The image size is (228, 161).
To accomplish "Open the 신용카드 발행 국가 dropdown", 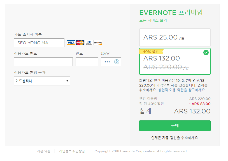I will click(x=42, y=81).
